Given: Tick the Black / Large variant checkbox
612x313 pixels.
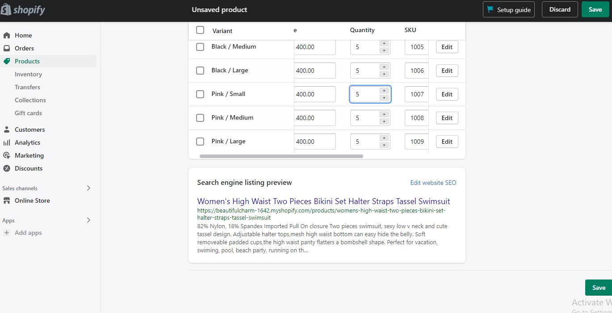Looking at the screenshot, I should point(200,71).
